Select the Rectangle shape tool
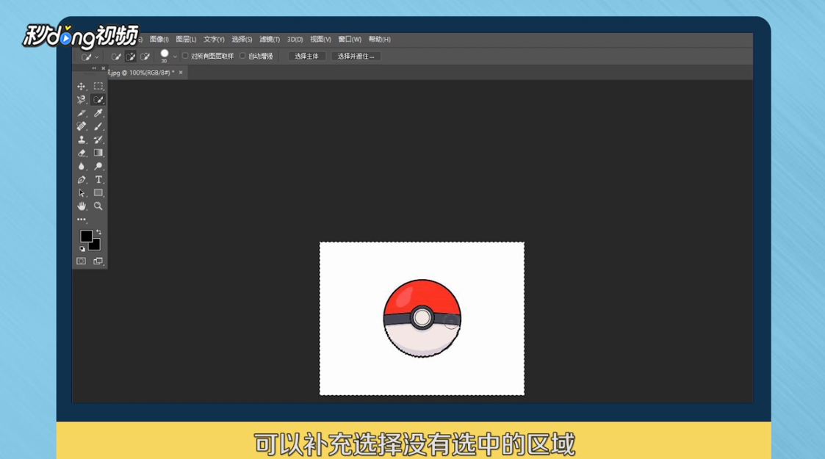825x459 pixels. point(98,193)
